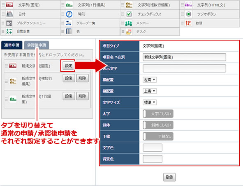This screenshot has width=243, height=186.
Task: Click 削除 for 新規文字列(複数行編集)
Action: (x=82, y=78)
